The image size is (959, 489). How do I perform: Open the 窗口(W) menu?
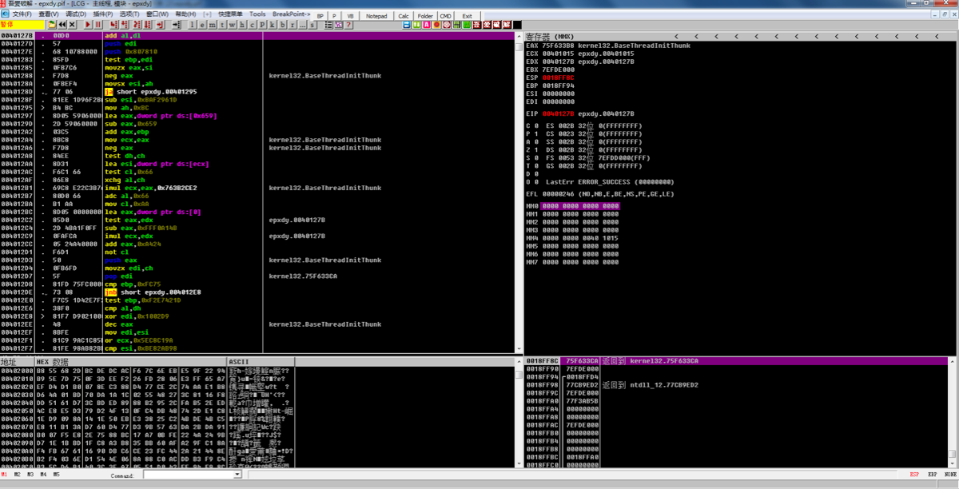click(157, 14)
